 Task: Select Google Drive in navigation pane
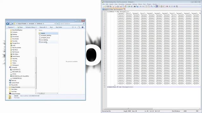[x=16, y=43]
